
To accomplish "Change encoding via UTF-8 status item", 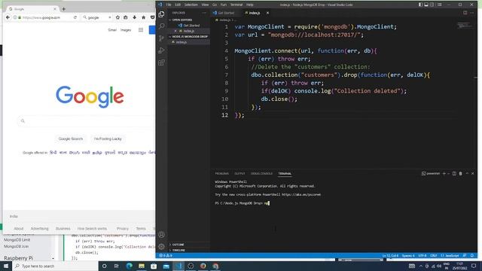I will pos(423,256).
